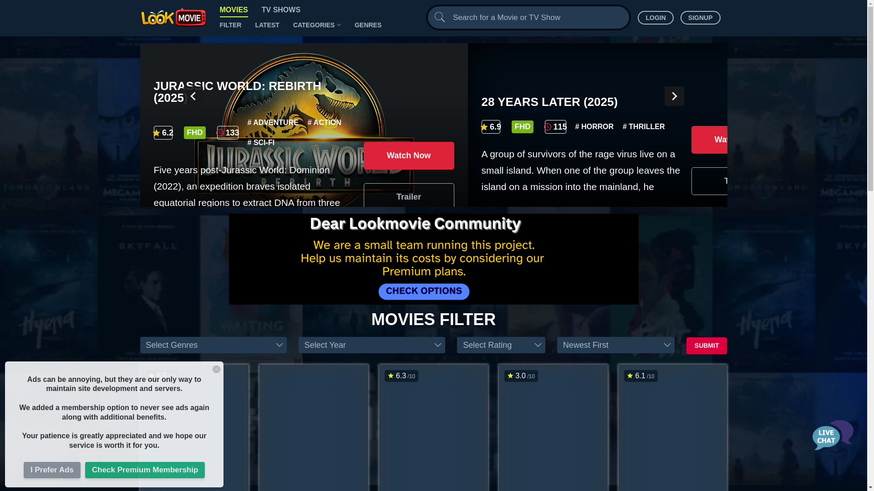
Task: Click the search magnifier icon
Action: 439,17
